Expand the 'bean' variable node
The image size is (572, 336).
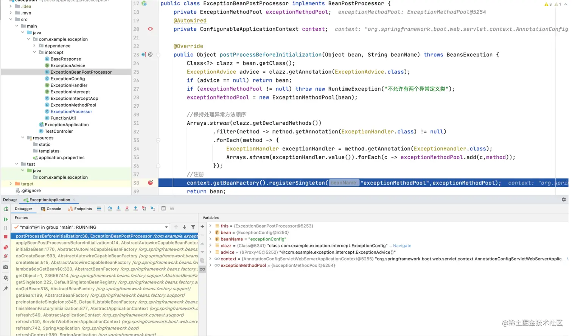click(210, 232)
